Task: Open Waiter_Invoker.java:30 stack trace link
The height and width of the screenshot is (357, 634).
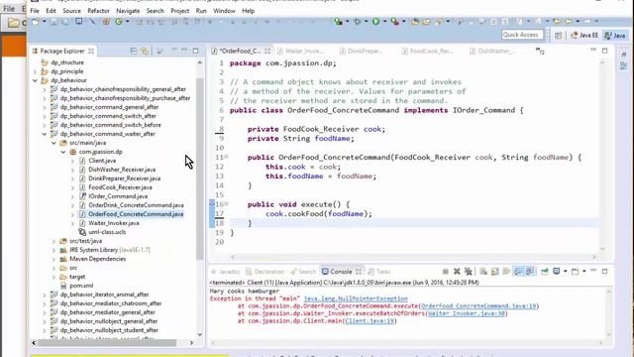Action: pyautogui.click(x=467, y=313)
